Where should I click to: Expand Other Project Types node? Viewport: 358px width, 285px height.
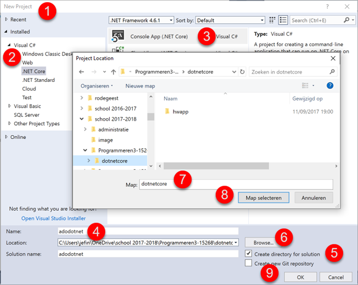(9, 124)
